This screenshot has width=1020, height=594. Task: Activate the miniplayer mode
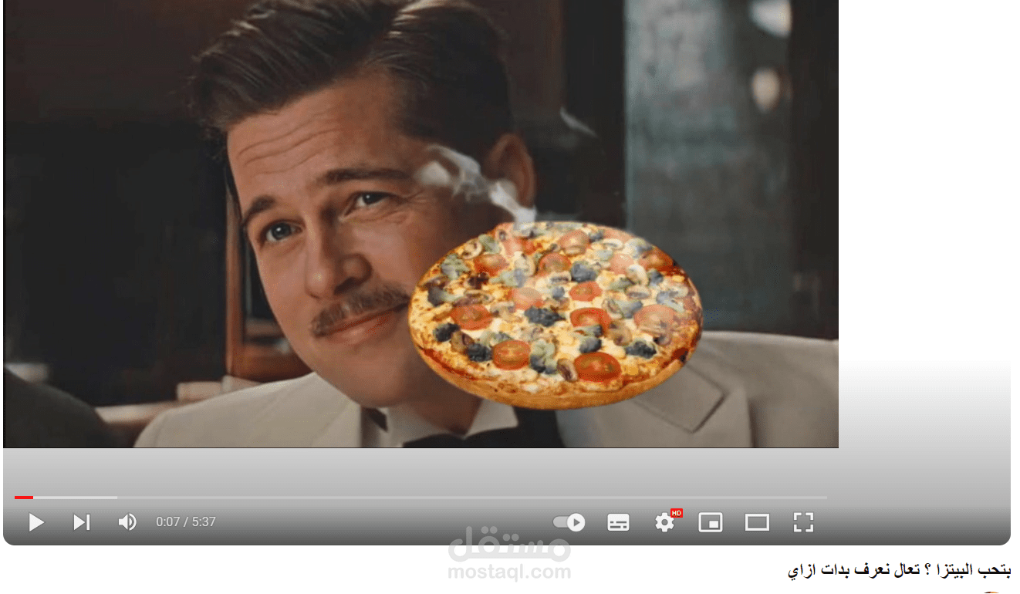point(711,522)
